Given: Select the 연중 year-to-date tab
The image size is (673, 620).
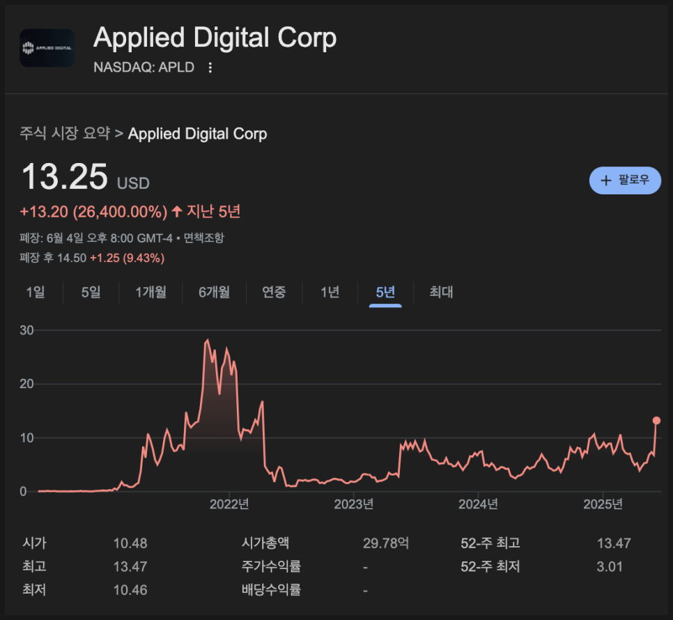Looking at the screenshot, I should tap(274, 292).
